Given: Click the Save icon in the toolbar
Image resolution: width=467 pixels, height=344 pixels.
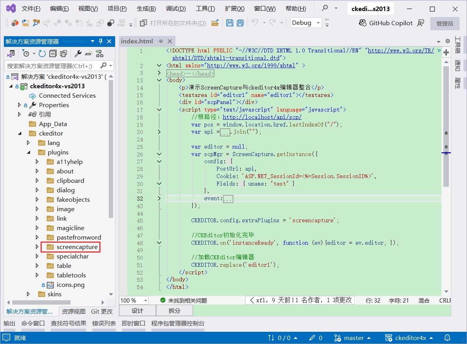Looking at the screenshot, I should click(229, 23).
